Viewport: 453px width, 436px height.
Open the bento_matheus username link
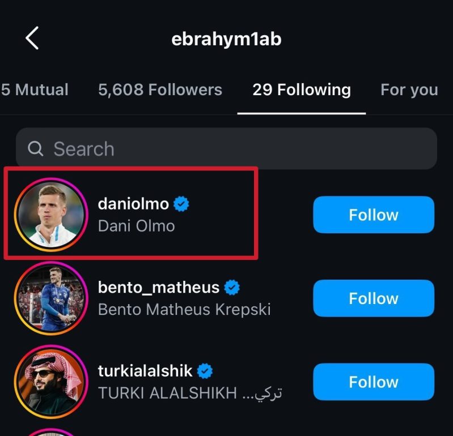[x=158, y=288]
